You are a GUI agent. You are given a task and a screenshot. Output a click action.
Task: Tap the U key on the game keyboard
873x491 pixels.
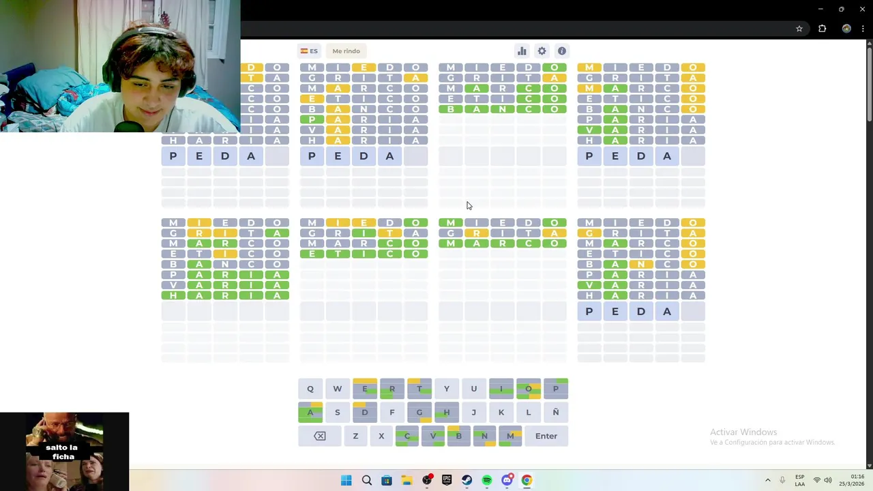(474, 389)
